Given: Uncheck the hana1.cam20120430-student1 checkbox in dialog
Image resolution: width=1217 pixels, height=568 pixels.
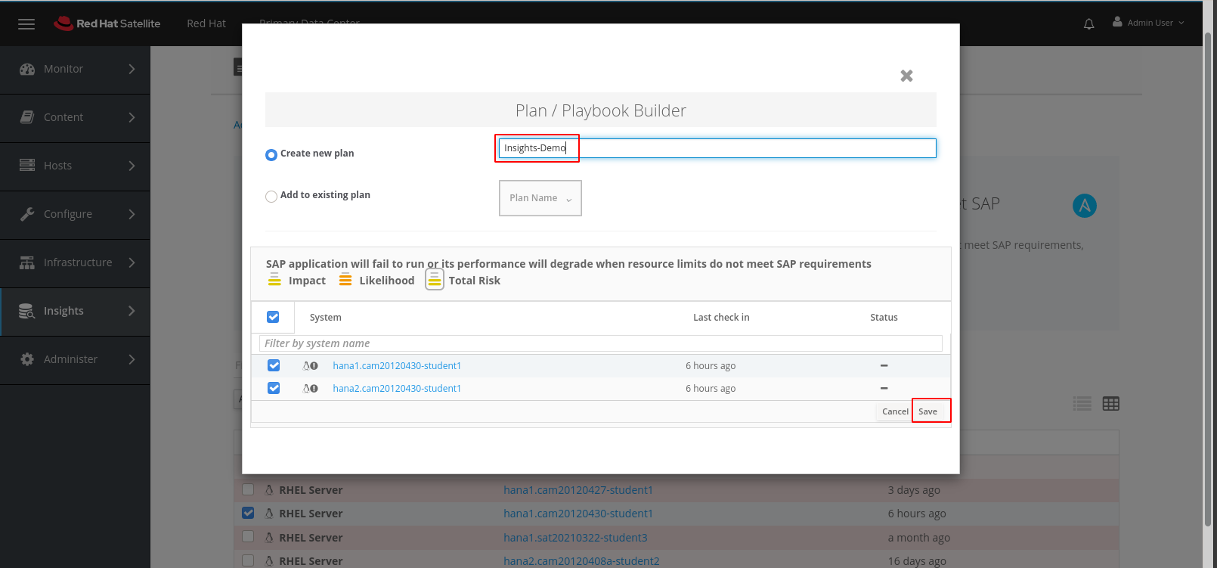Looking at the screenshot, I should (x=274, y=365).
